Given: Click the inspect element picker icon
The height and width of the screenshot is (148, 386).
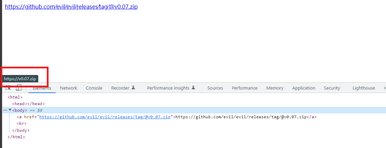Looking at the screenshot, I should pos(8,88).
